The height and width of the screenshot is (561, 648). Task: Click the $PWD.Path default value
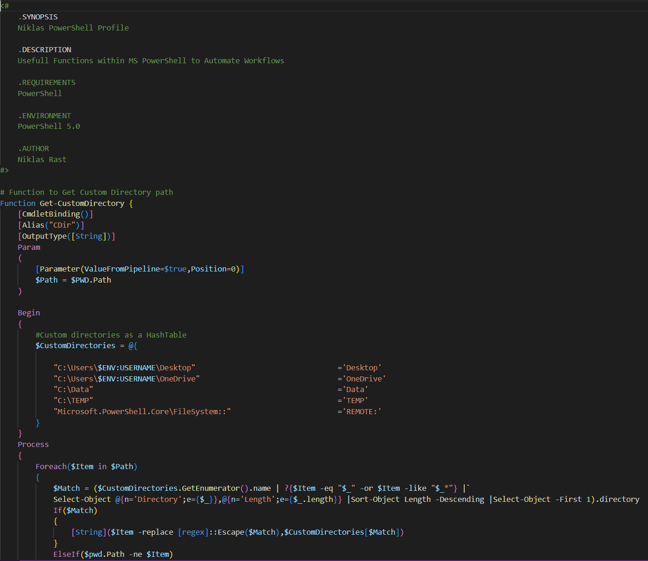(x=91, y=280)
